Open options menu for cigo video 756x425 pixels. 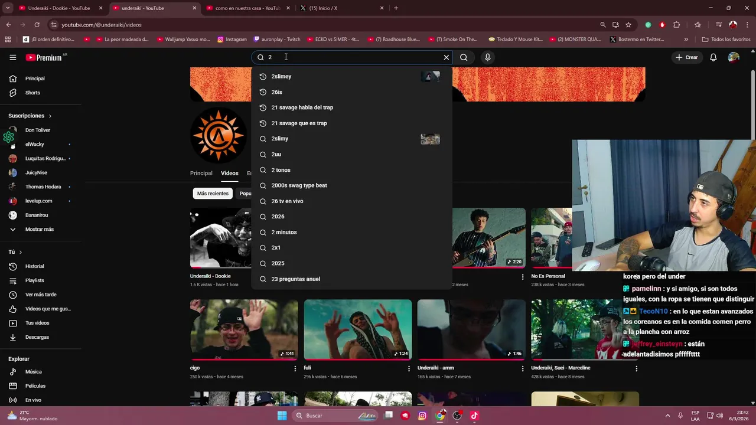295,368
